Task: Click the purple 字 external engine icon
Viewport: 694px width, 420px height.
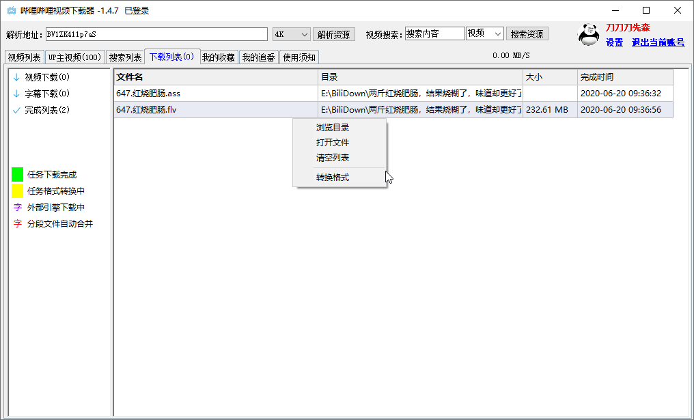Action: 17,207
